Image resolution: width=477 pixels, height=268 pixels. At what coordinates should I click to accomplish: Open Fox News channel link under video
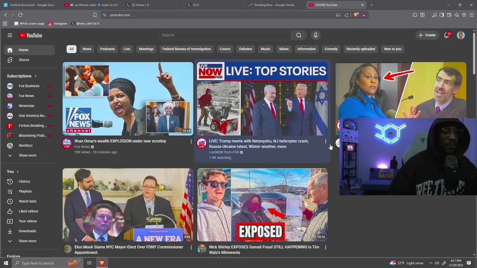click(x=82, y=147)
